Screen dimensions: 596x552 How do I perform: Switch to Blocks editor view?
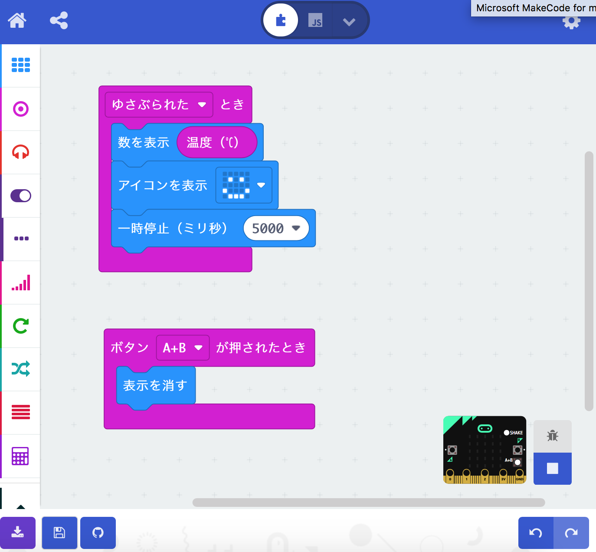pos(281,20)
